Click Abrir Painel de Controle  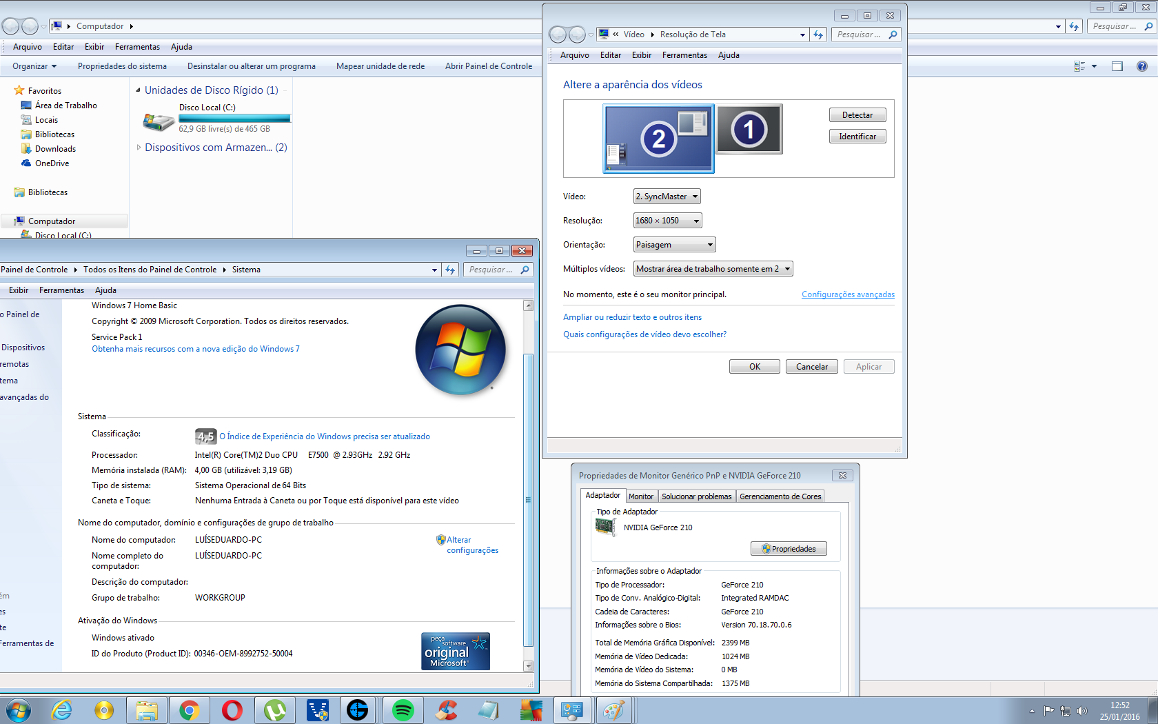489,66
